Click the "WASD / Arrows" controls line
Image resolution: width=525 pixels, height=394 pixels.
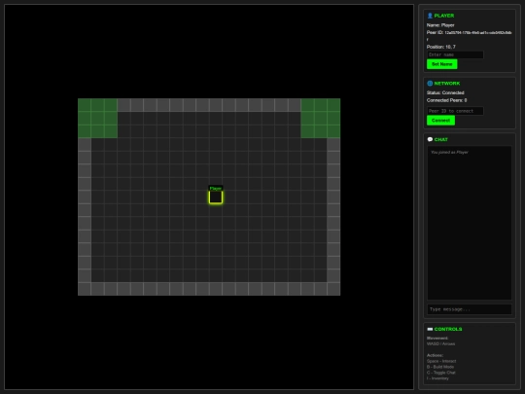tap(440, 343)
